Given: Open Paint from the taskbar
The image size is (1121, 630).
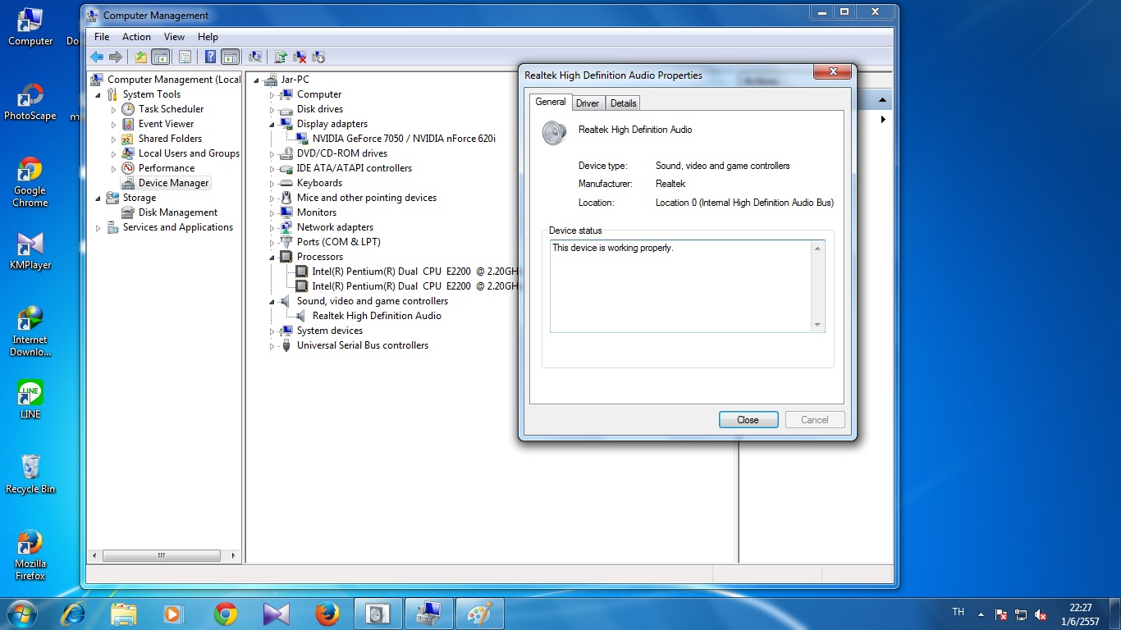Looking at the screenshot, I should tap(479, 613).
